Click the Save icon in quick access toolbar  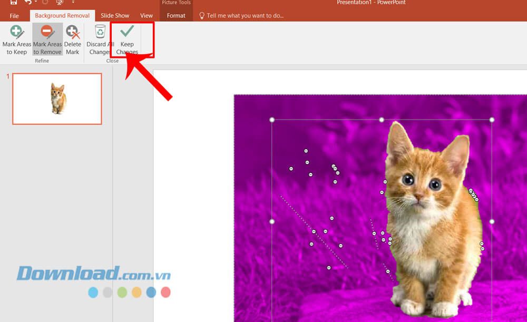pyautogui.click(x=14, y=2)
